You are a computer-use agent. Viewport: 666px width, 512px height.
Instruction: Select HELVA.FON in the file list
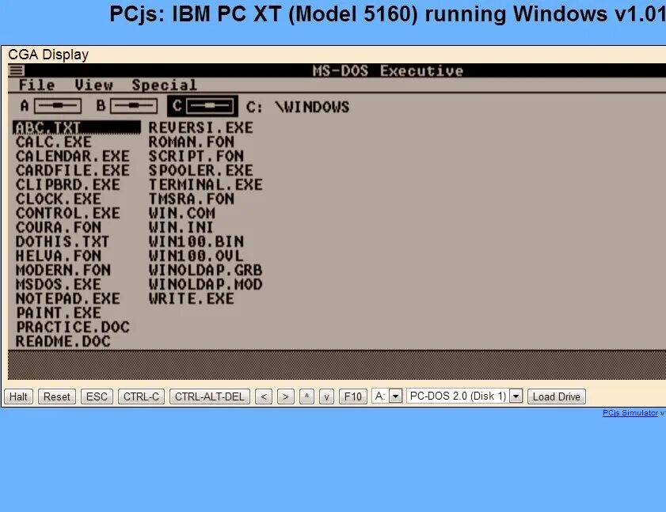[59, 256]
